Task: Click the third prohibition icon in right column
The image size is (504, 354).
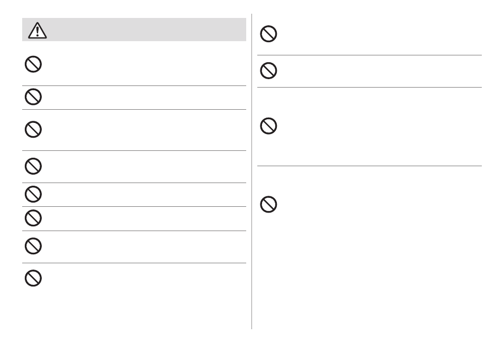Action: pyautogui.click(x=268, y=126)
